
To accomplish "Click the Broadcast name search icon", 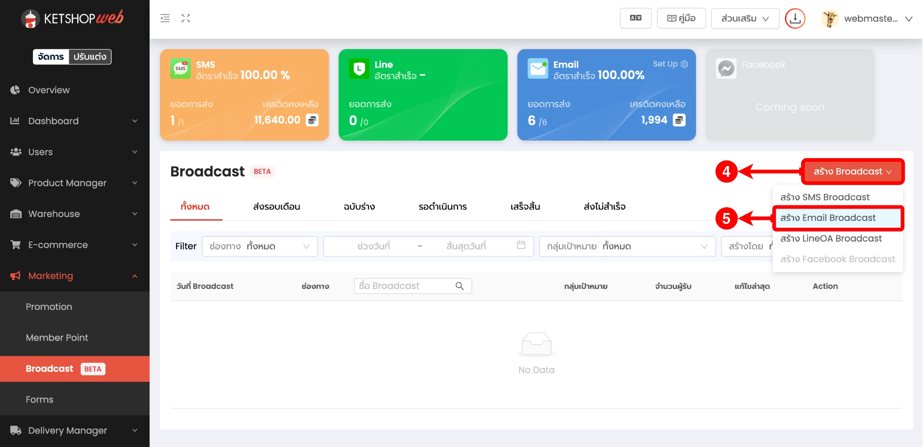I will pos(460,286).
